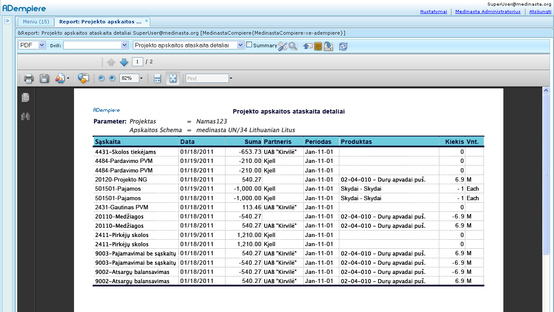
Task: Go to next page with down arrow
Action: [124, 62]
